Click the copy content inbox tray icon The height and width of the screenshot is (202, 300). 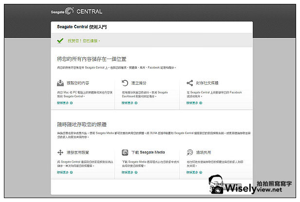(x=60, y=83)
